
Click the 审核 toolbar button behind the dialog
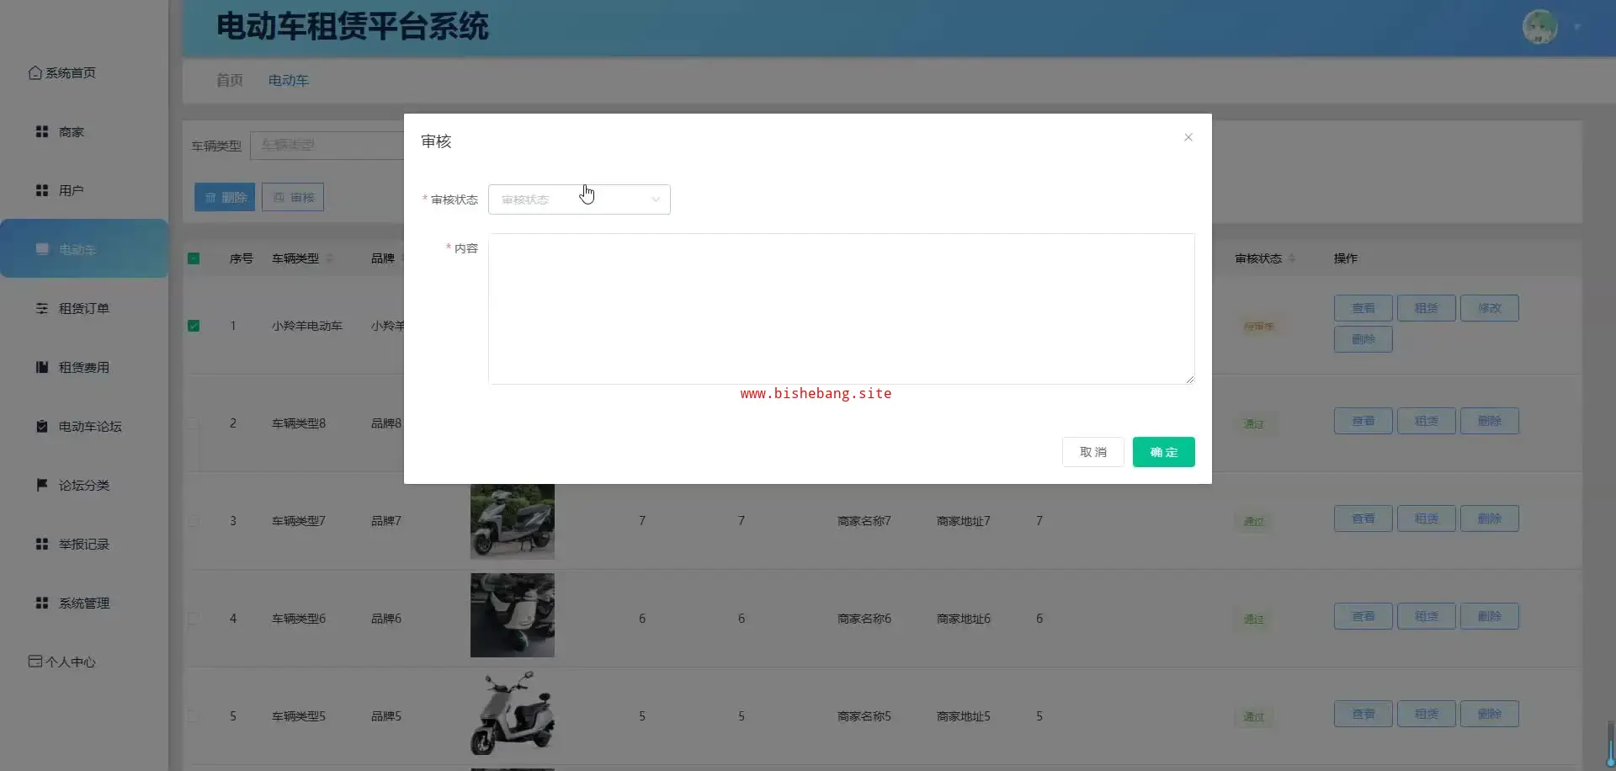[293, 197]
